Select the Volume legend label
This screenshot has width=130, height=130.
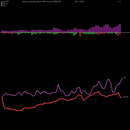5,4
